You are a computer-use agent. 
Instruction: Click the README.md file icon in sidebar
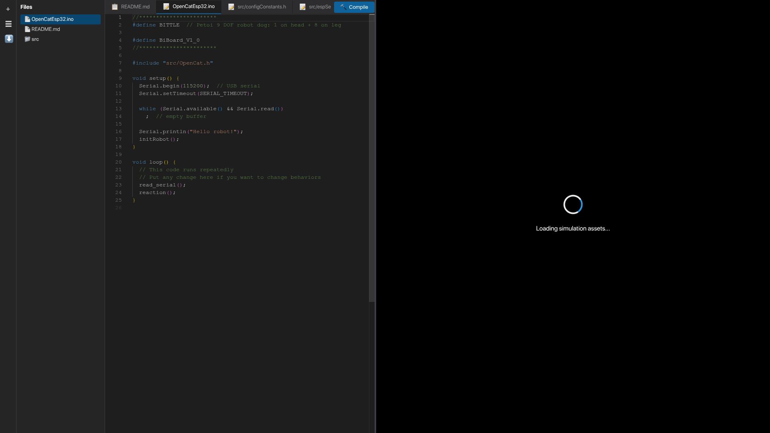pyautogui.click(x=27, y=29)
